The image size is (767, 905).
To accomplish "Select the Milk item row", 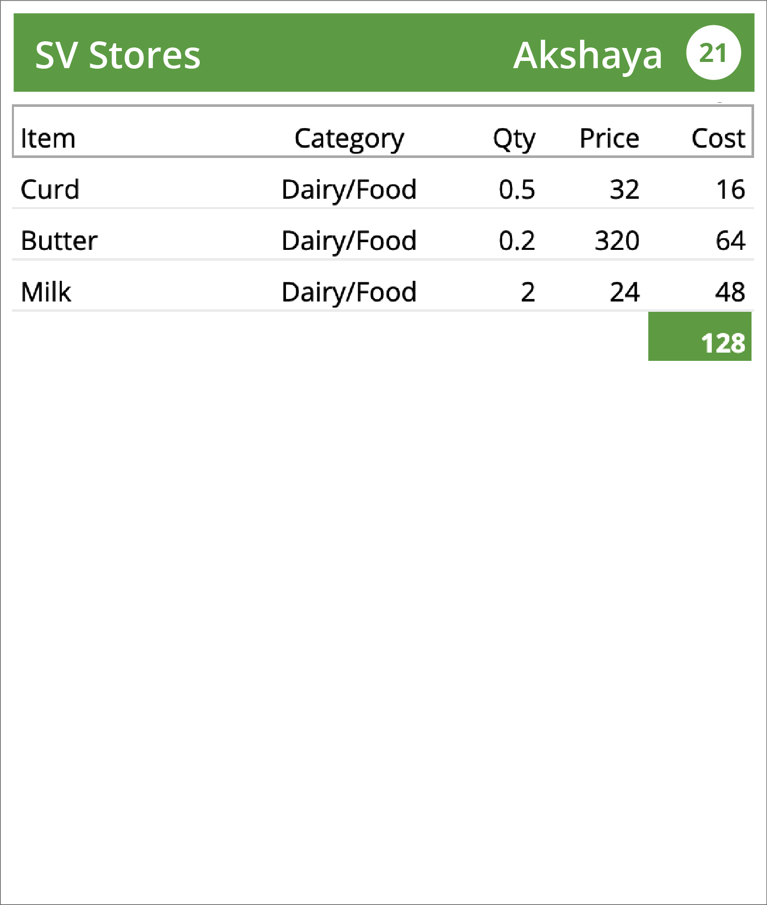I will (x=383, y=292).
